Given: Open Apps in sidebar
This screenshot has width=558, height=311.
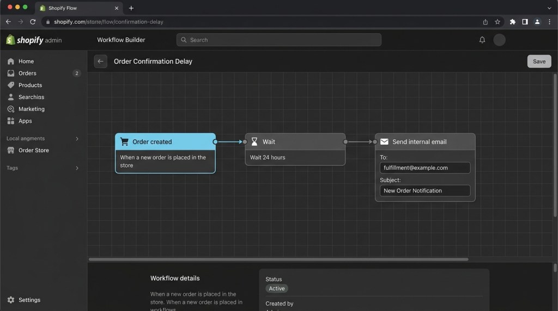Looking at the screenshot, I should tap(25, 121).
